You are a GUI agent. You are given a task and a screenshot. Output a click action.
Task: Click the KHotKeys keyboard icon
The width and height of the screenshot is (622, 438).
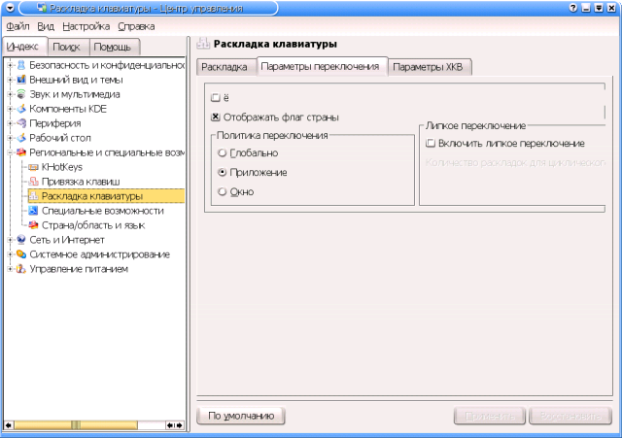coord(34,167)
